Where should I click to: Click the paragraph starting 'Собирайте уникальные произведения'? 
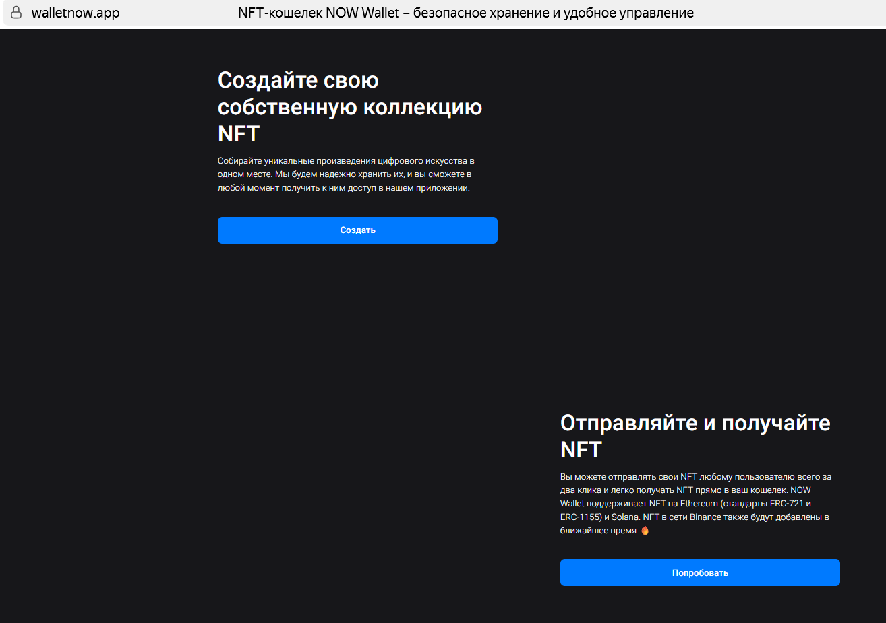[345, 174]
